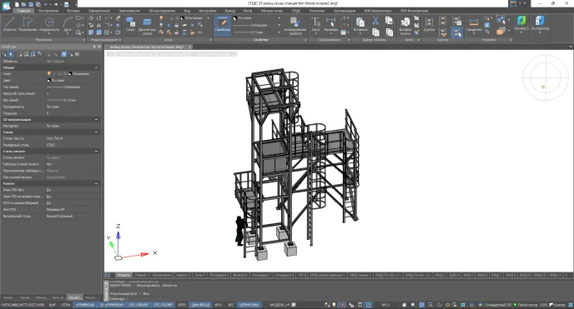Click the Move tool icon
Image resolution: width=574 pixels, height=309 pixels.
pos(91,17)
